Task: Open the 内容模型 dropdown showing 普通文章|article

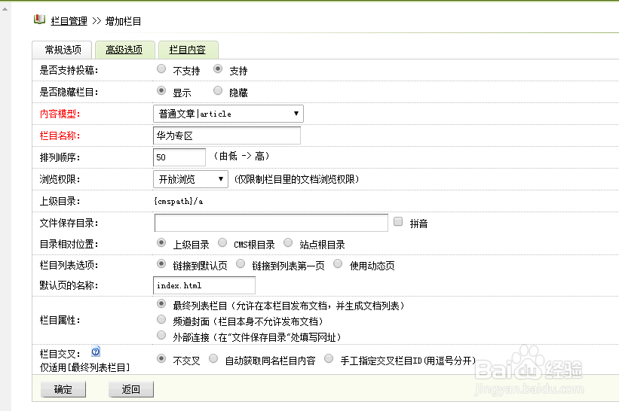Action: (228, 114)
